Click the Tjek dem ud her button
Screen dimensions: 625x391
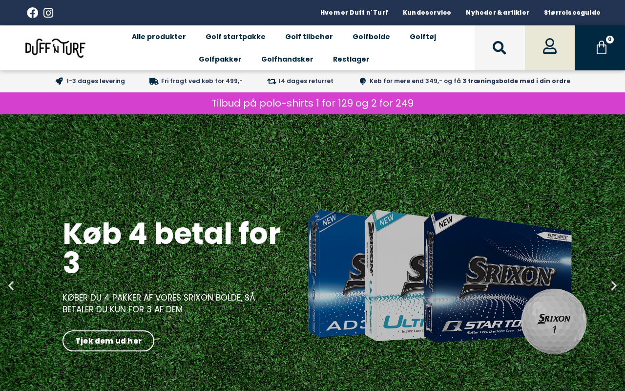pyautogui.click(x=108, y=341)
